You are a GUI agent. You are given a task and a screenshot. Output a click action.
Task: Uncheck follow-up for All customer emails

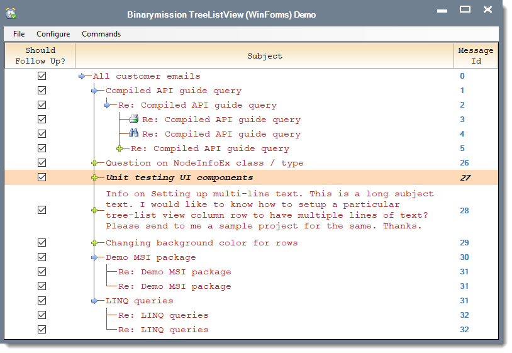coord(42,76)
